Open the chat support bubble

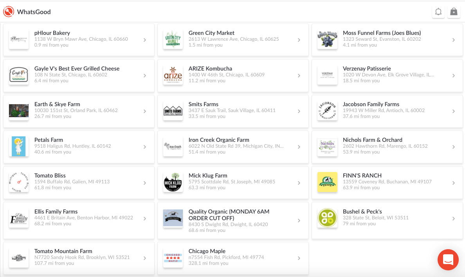[448, 259]
